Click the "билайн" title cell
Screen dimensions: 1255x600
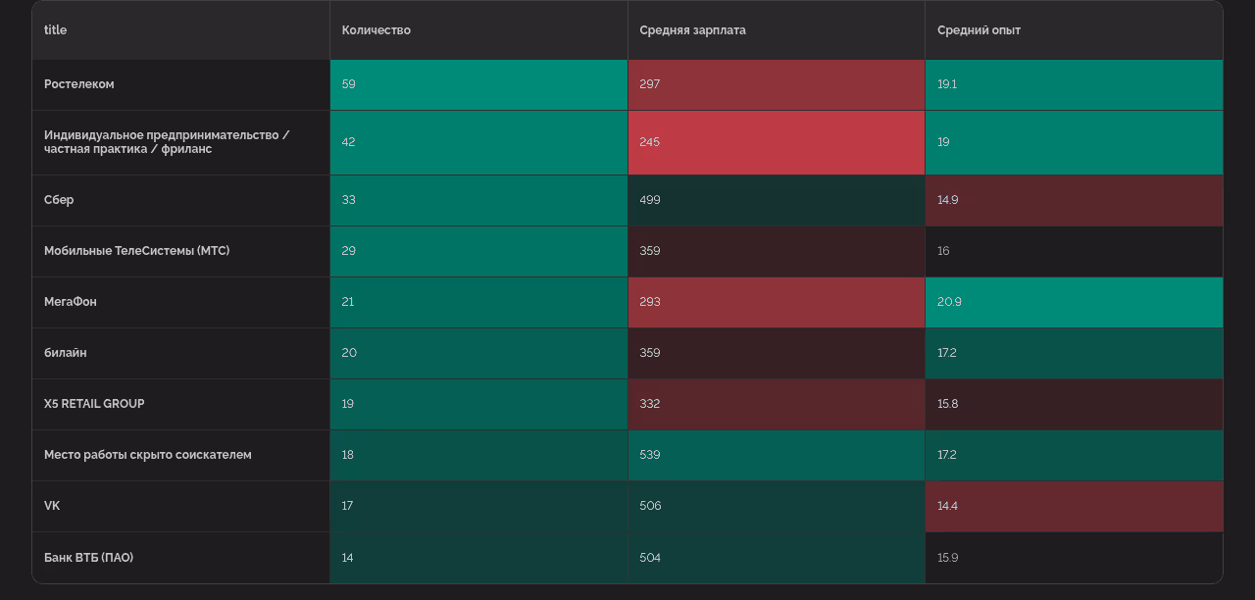tap(66, 353)
